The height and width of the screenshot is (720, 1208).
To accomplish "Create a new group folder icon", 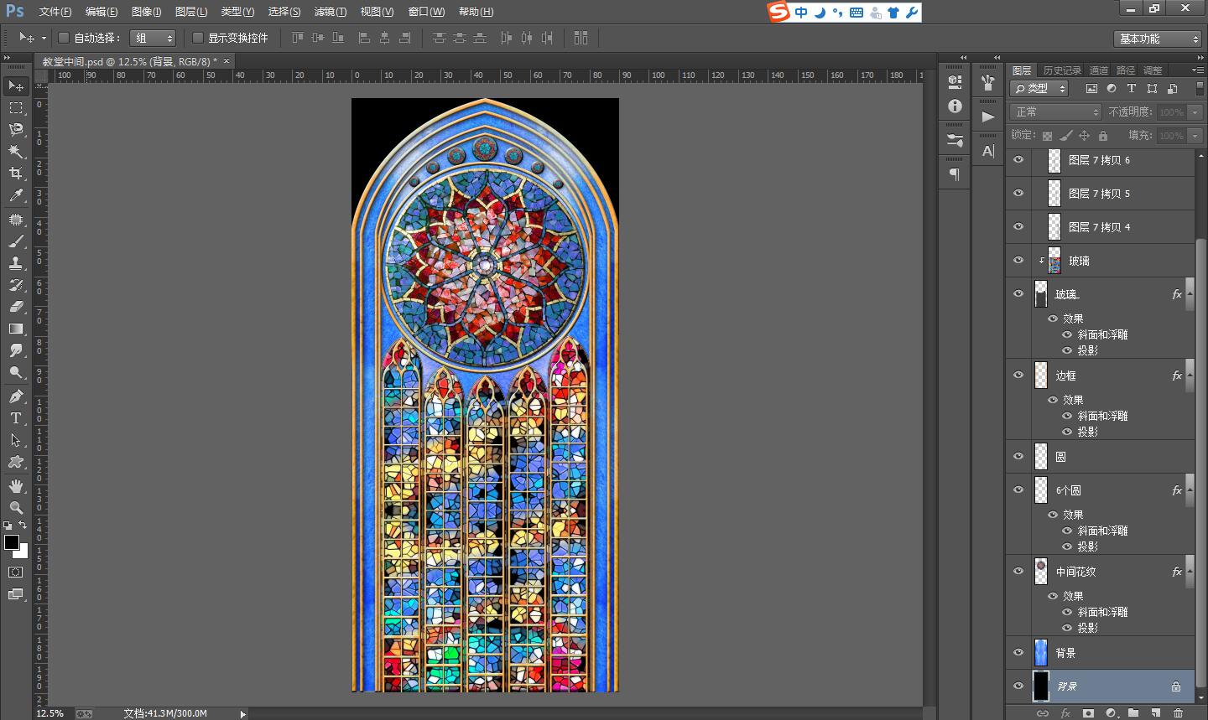I will point(1133,713).
